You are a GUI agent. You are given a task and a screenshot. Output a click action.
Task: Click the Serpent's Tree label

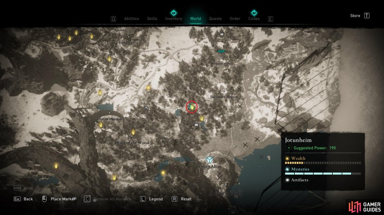(x=222, y=63)
